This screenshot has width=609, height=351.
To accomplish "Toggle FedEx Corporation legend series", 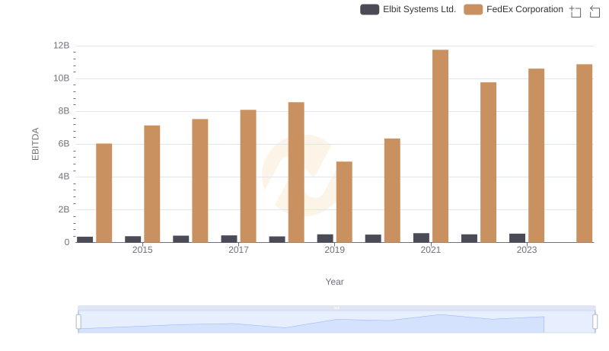I will tap(513, 9).
